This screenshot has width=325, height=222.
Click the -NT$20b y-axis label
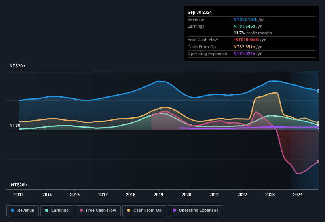point(18,185)
